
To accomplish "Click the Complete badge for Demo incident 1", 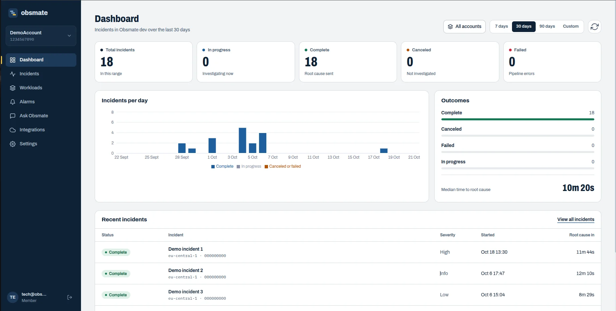I will tap(116, 252).
